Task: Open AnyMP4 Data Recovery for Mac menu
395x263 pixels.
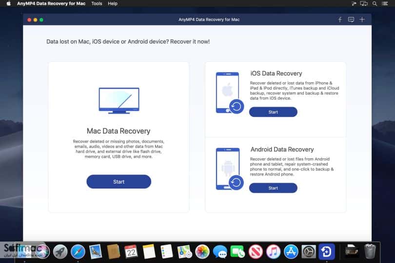Action: point(51,3)
